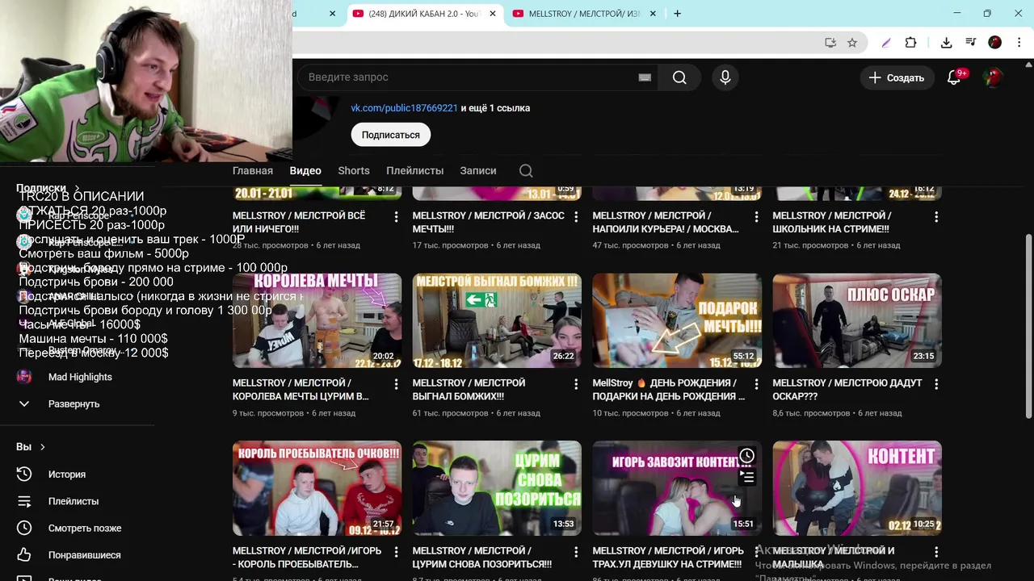Screen dimensions: 1034x581
Task: Open options for ДЕНЬ РОЖДЕНИЯ video
Action: [x=756, y=385]
